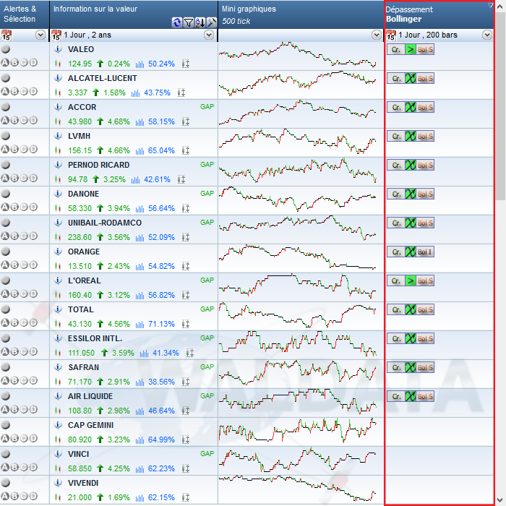Click candlestick chart icon in ACCOR row
The height and width of the screenshot is (506, 506).
[x=58, y=121]
